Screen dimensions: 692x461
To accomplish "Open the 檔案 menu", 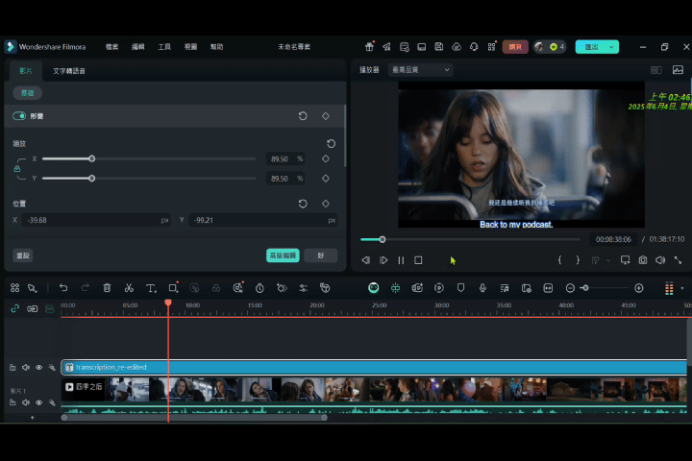I will pyautogui.click(x=112, y=47).
